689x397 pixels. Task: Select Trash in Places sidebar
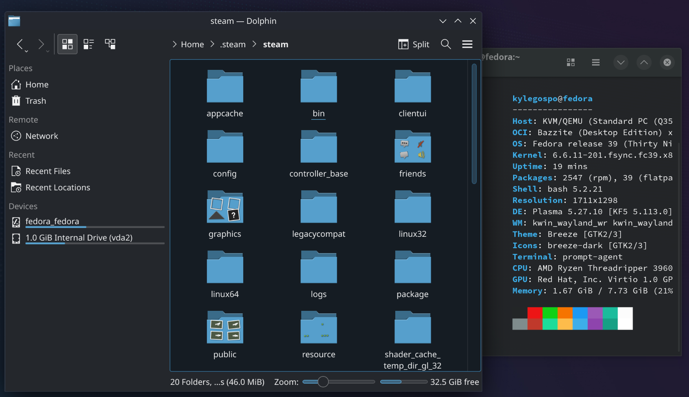click(x=36, y=101)
